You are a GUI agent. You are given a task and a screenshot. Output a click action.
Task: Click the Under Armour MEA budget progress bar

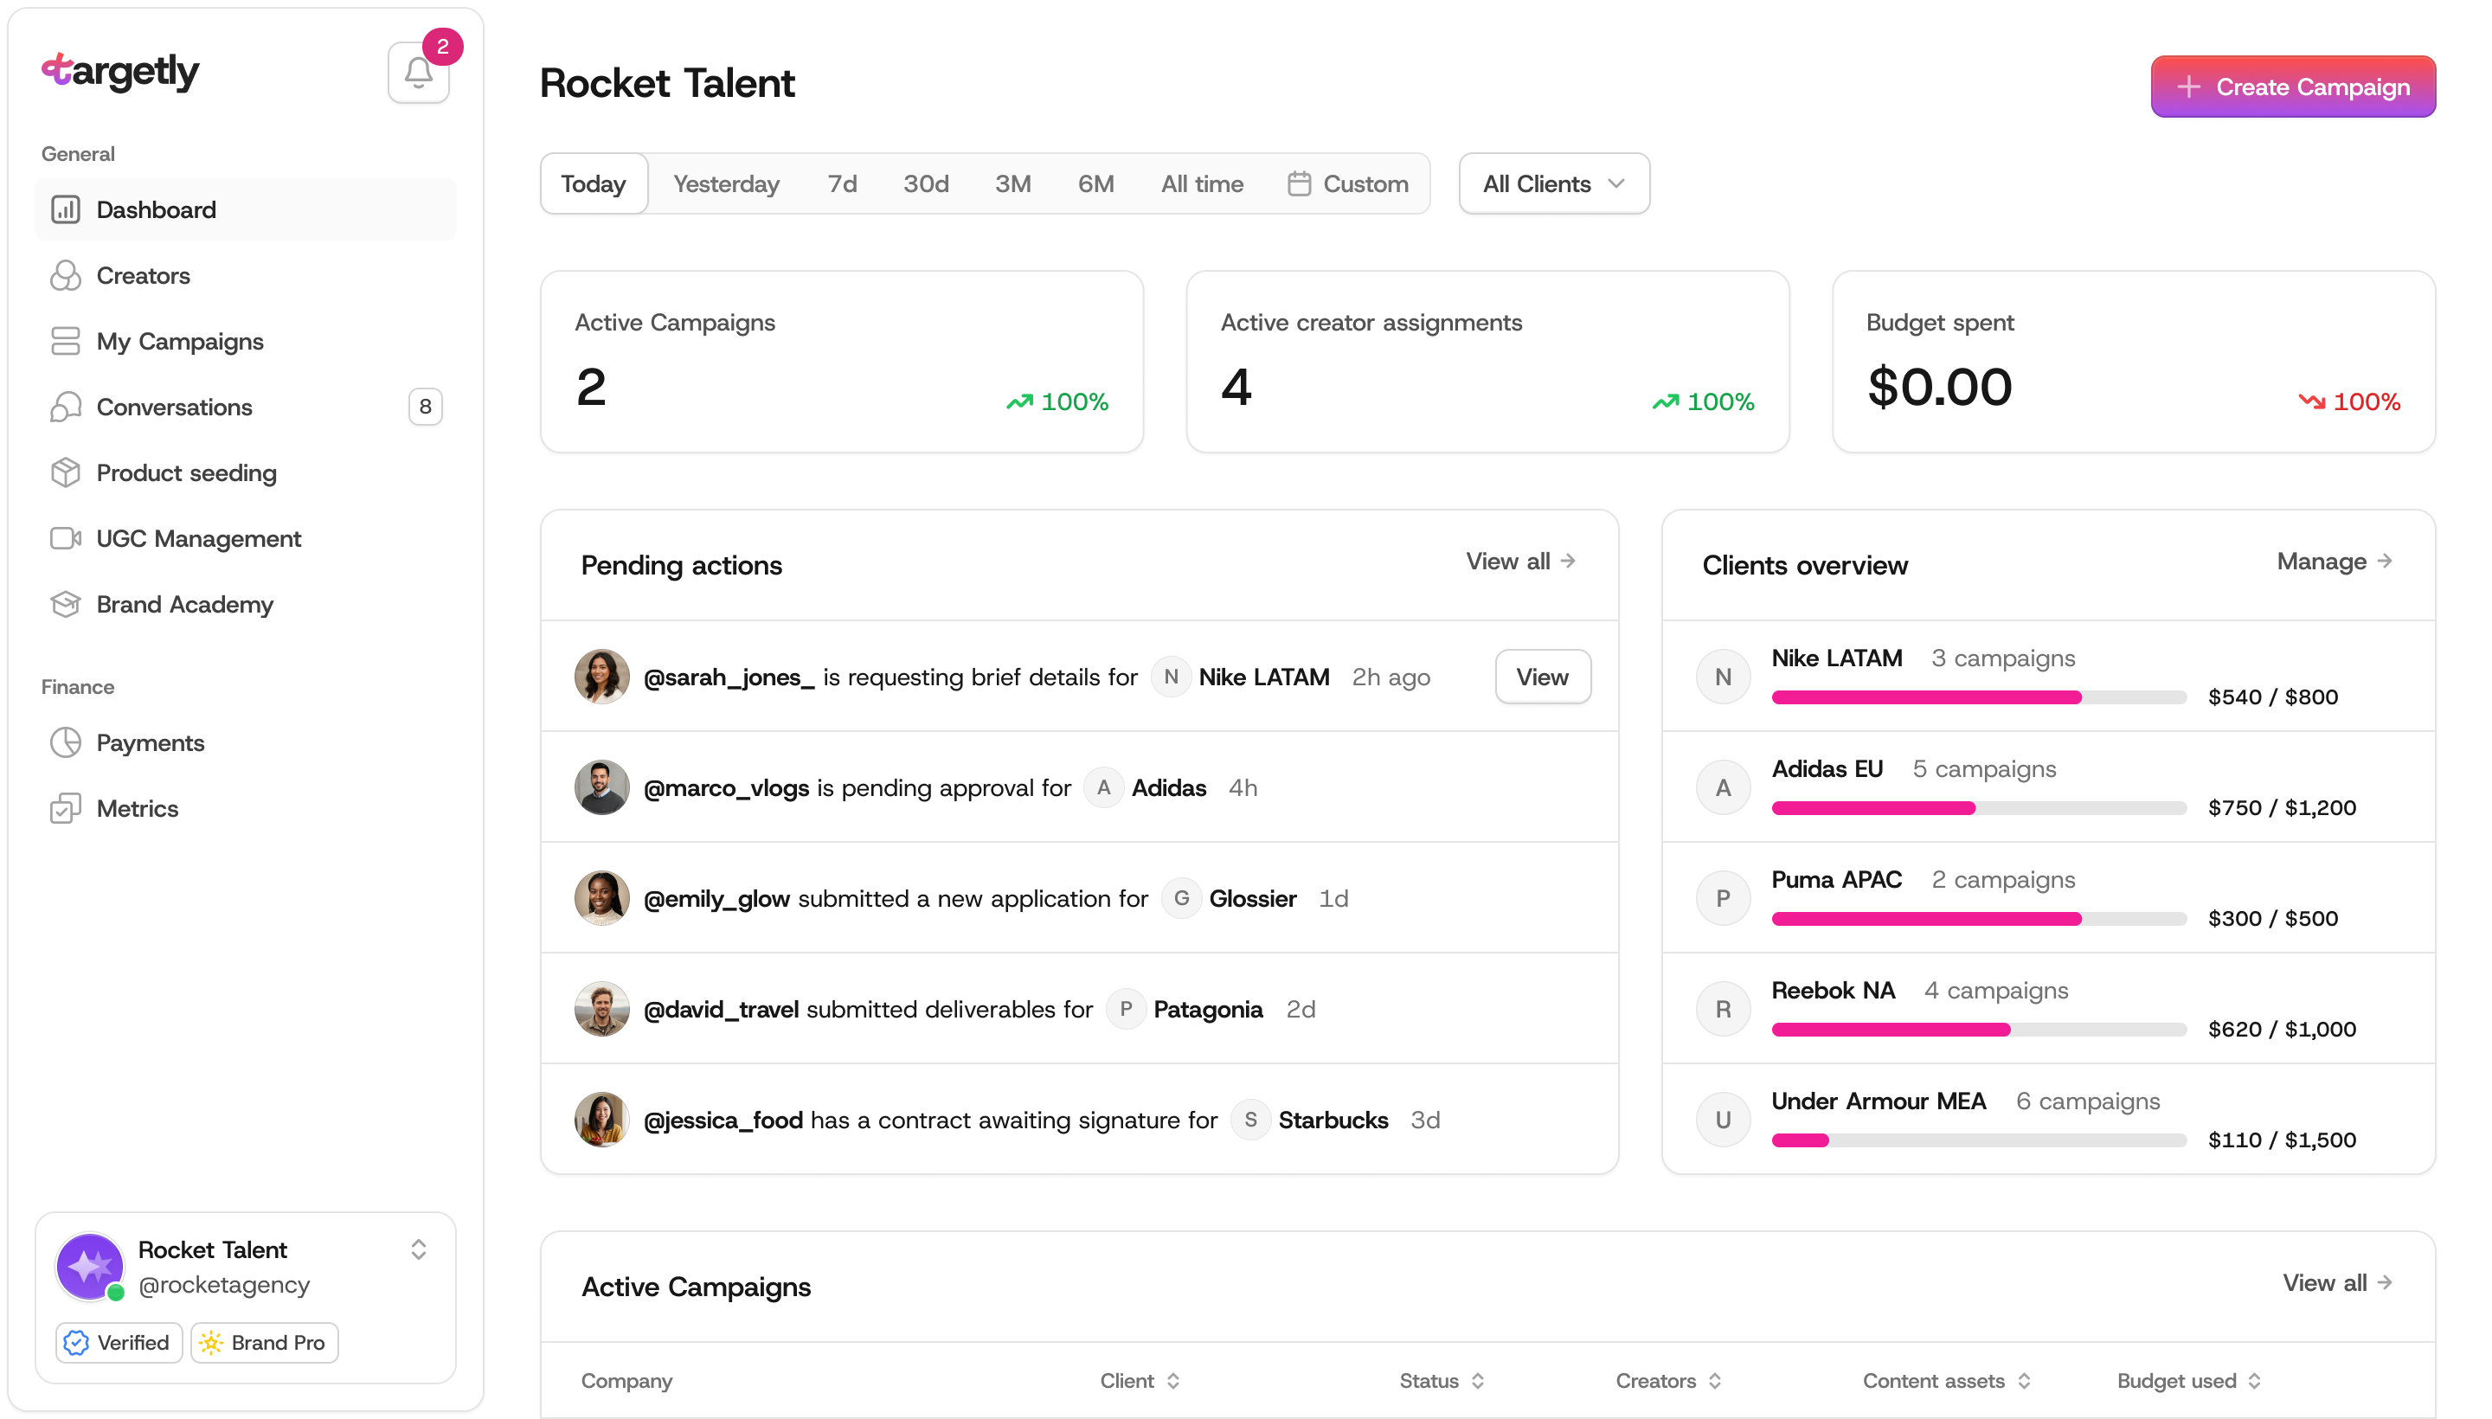(1978, 1140)
